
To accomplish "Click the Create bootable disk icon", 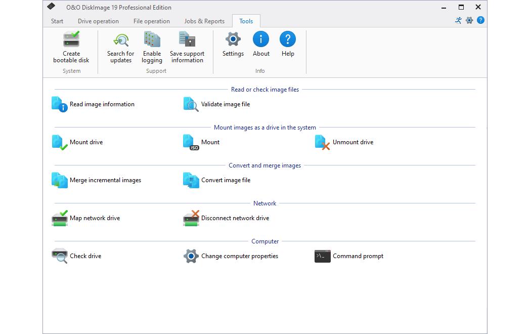I will pyautogui.click(x=71, y=39).
